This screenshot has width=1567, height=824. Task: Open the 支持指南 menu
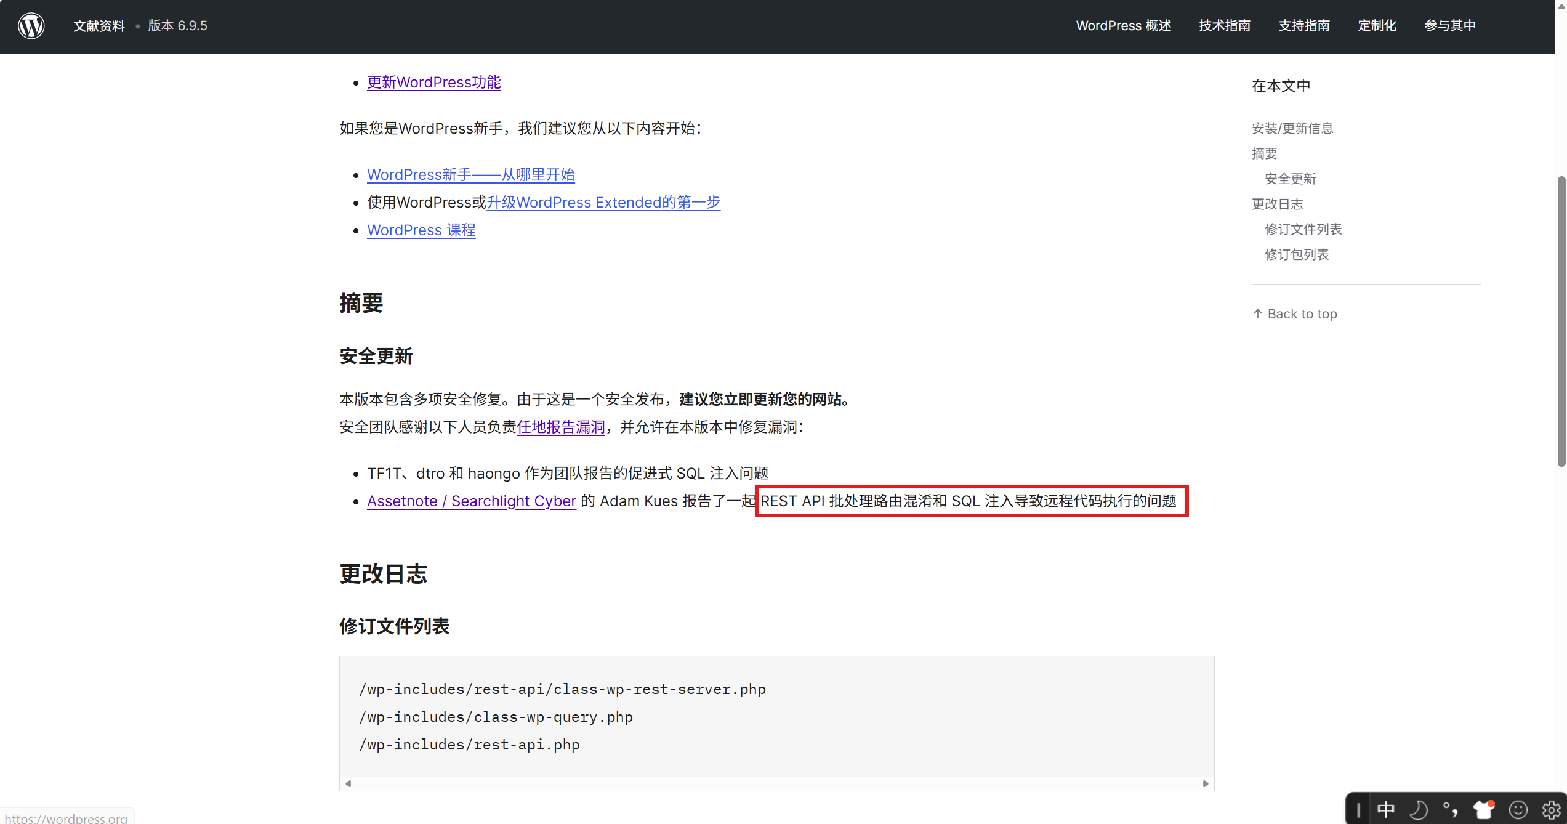[1304, 26]
